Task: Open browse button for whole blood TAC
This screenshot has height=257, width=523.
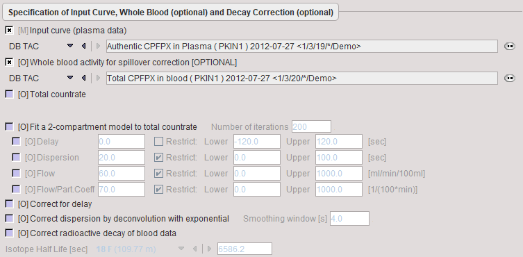Action: coord(509,78)
